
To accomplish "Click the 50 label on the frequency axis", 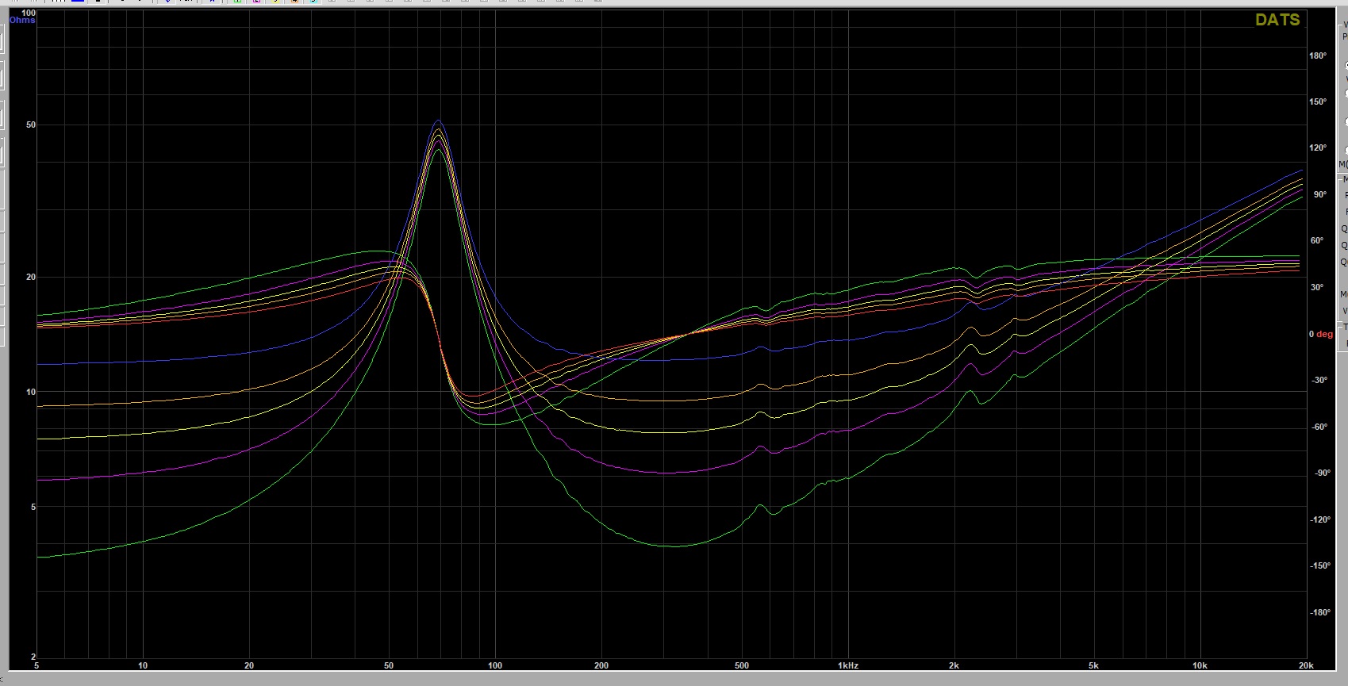I will click(x=389, y=665).
